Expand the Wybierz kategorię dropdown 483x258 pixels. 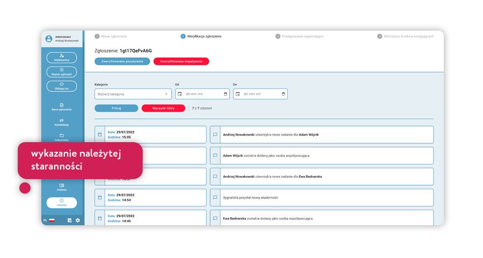(133, 94)
